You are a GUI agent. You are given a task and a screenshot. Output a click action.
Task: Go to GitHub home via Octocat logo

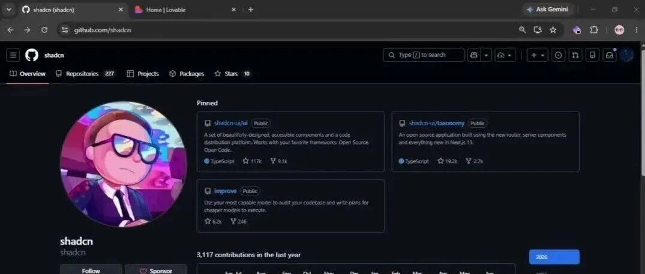point(32,55)
